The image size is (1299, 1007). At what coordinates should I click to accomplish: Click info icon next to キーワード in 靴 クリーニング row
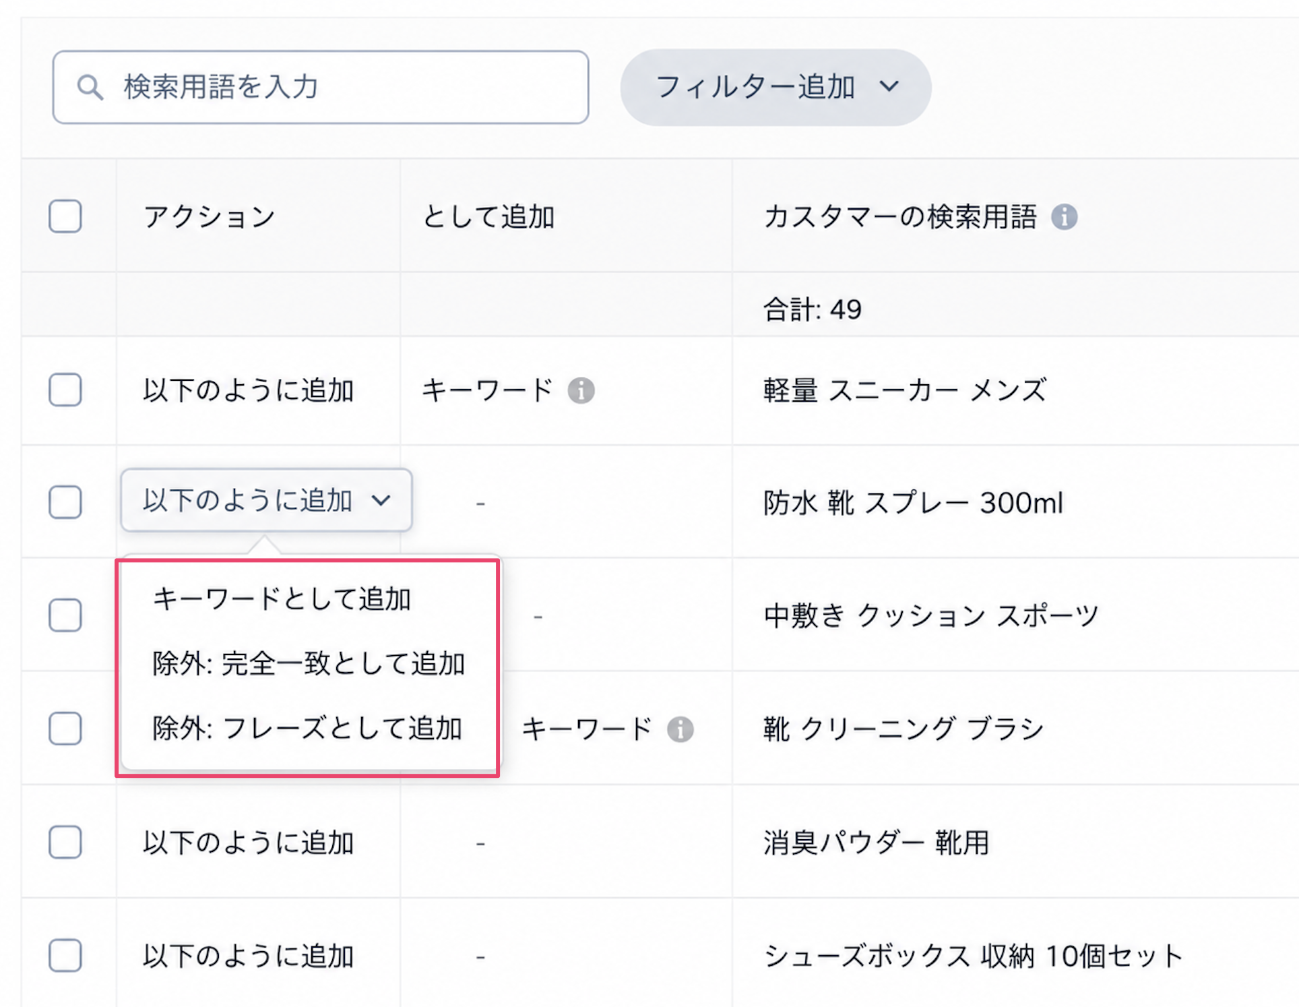(680, 729)
